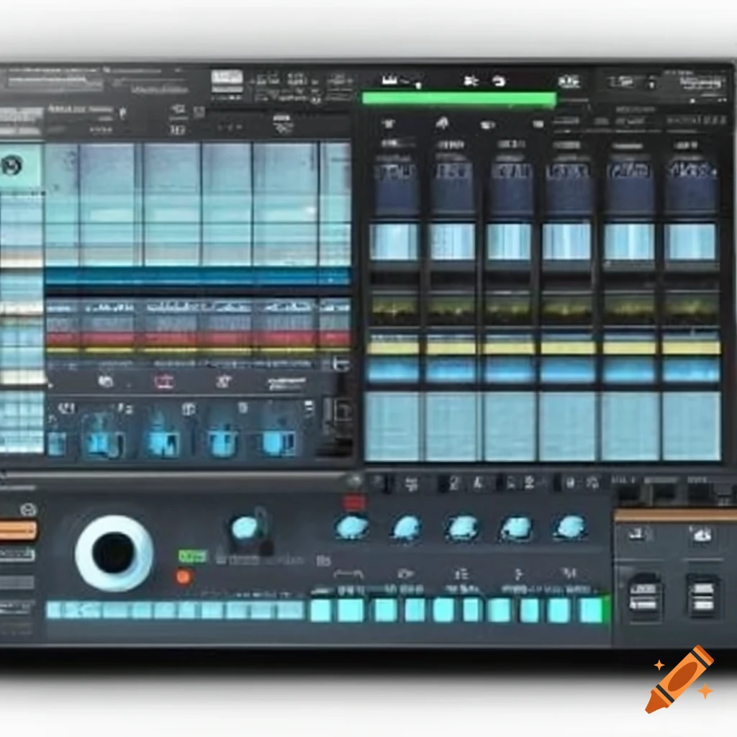Click the last cyan knob in the five-knob row
Viewport: 737px width, 737px height.
pyautogui.click(x=570, y=527)
